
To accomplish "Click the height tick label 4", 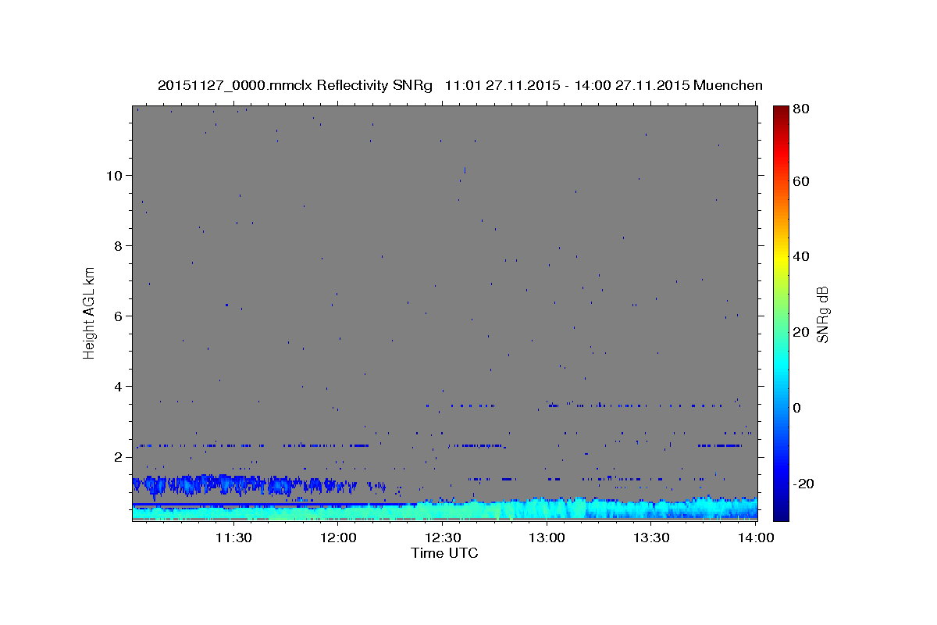I will click(x=118, y=387).
